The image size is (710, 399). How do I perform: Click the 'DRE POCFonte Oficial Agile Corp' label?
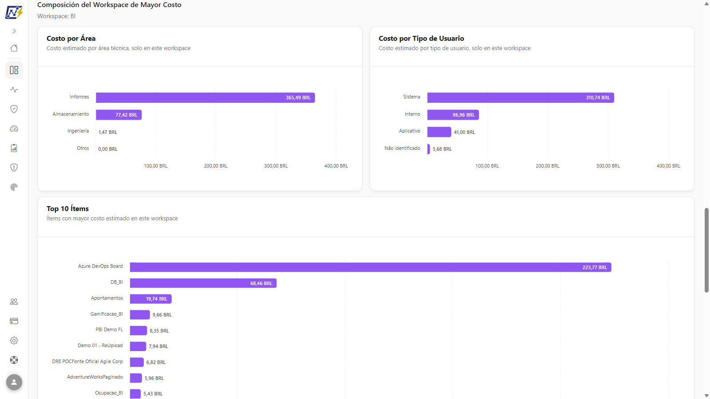(x=87, y=361)
